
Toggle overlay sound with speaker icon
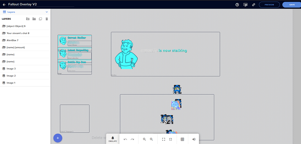coord(194,139)
